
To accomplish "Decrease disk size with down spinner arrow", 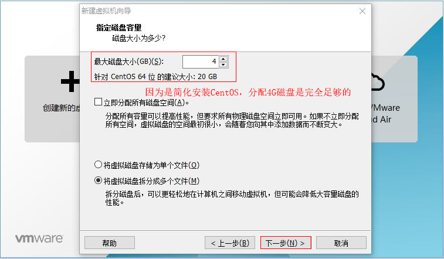I will (x=223, y=64).
